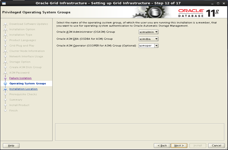Screen dimensions: 228x150
Task: Click the ASM Password step text
Action: tap(19, 73)
